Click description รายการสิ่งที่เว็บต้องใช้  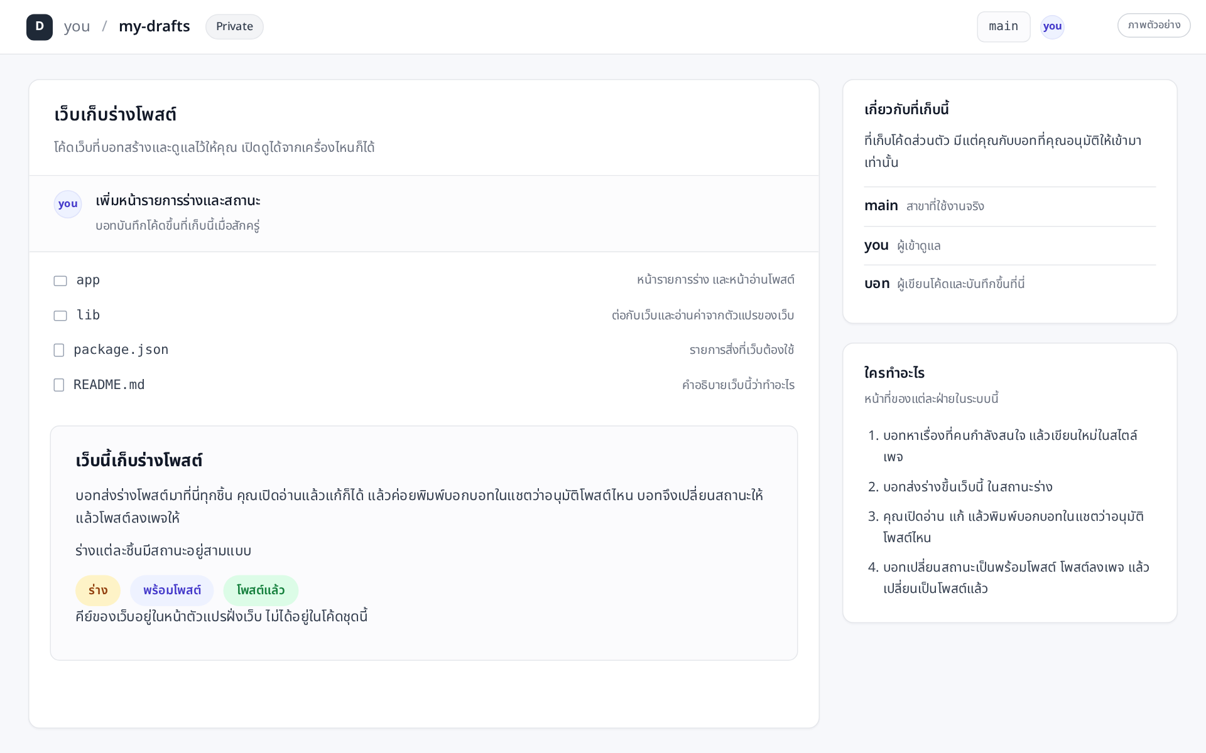click(742, 350)
